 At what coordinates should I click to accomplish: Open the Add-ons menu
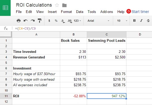(107, 12)
